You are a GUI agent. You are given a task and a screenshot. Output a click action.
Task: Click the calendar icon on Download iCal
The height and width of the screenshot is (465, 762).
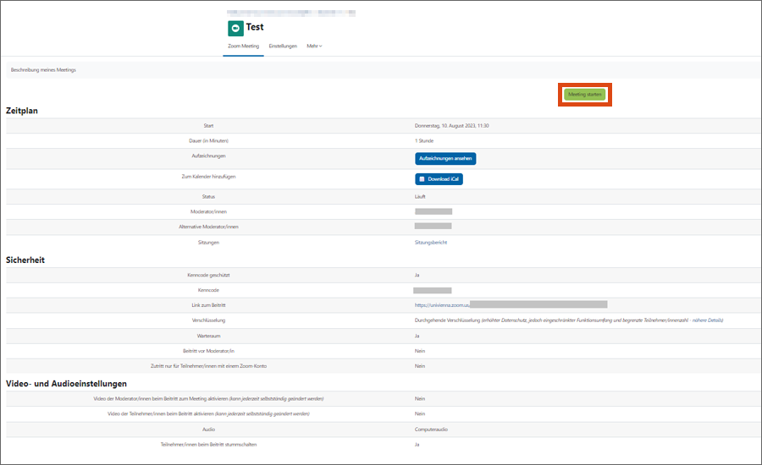pos(422,179)
